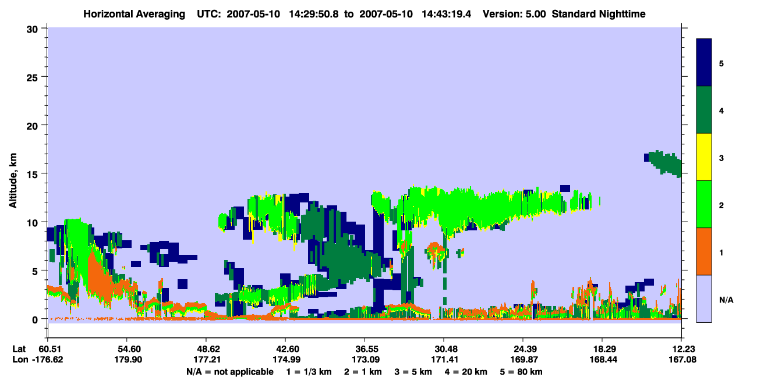757x388 pixels.
Task: Click the orange color bar segment labeled 1
Action: point(704,251)
